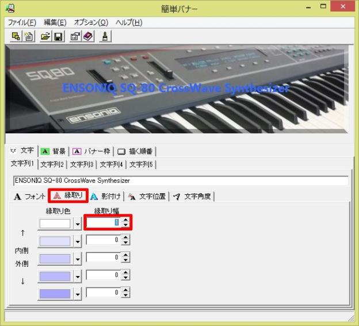
Task: Click the banner preview image
Action: pyautogui.click(x=177, y=89)
